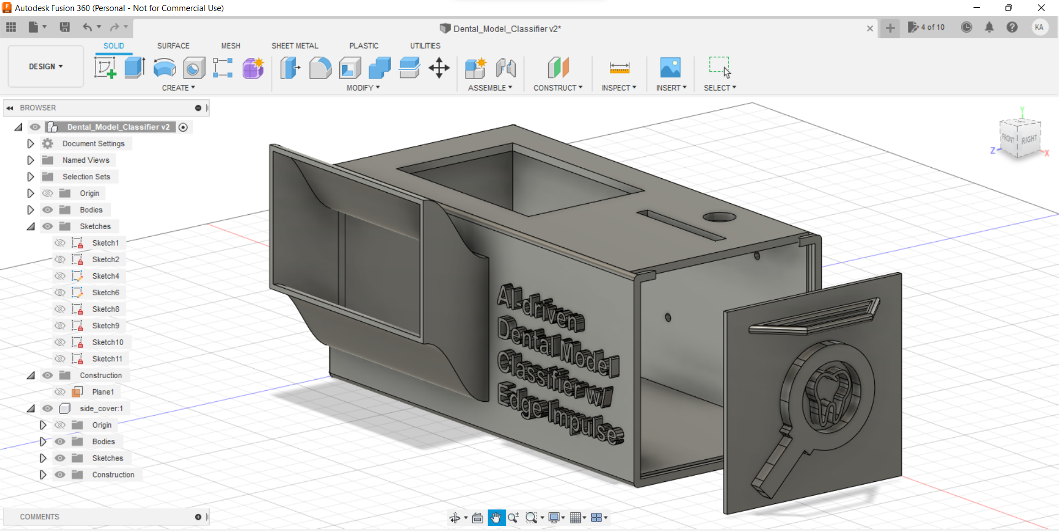The image size is (1059, 531).
Task: Select the Offset Plane construct tool
Action: point(558,68)
